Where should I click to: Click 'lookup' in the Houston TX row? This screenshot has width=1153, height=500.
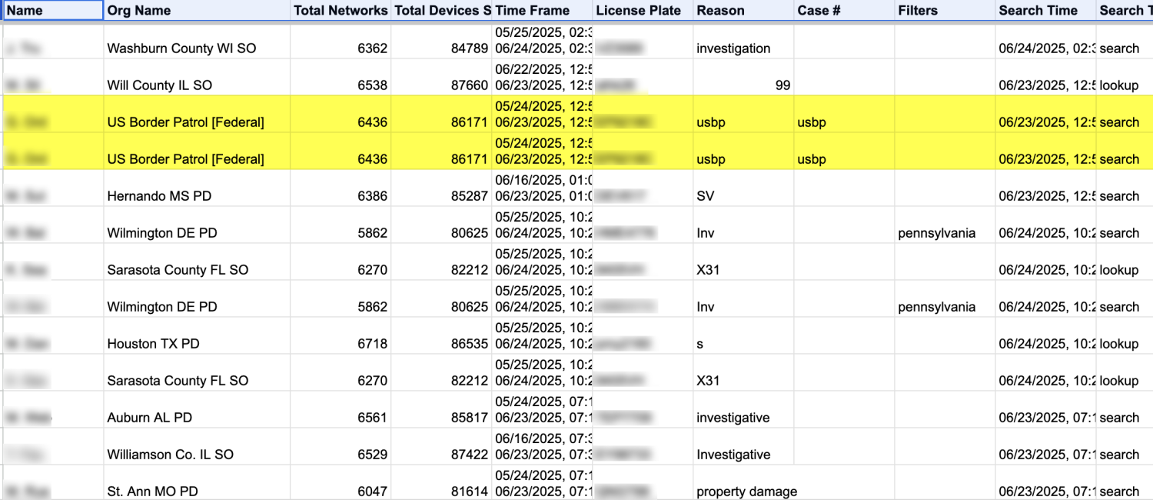coord(1119,344)
